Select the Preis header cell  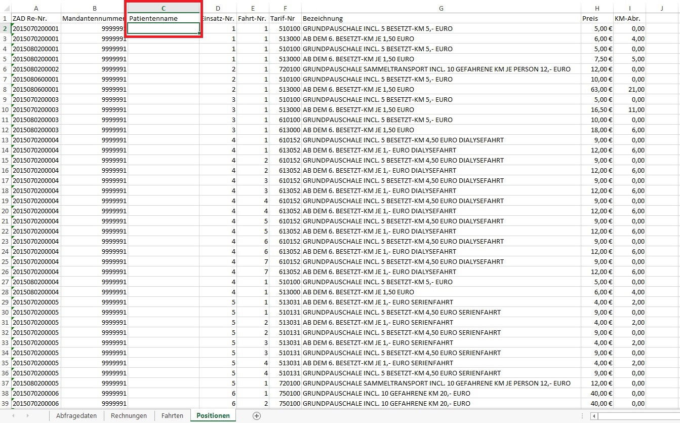pyautogui.click(x=597, y=18)
